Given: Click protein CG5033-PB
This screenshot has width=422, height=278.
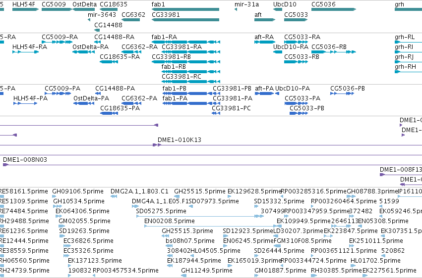Looking at the screenshot, I should pos(307,108).
